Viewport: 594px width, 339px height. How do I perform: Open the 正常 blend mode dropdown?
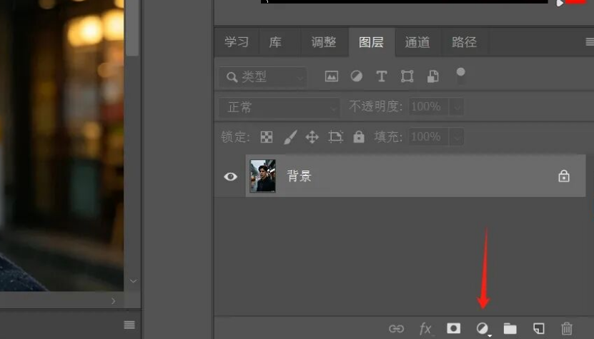point(279,108)
